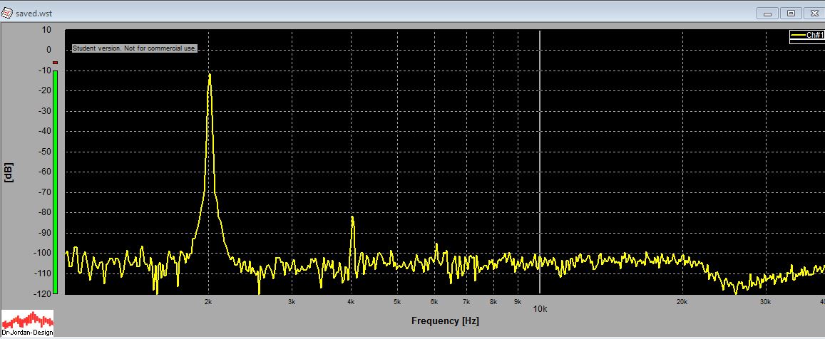Click the -60 dB scale label

point(45,172)
